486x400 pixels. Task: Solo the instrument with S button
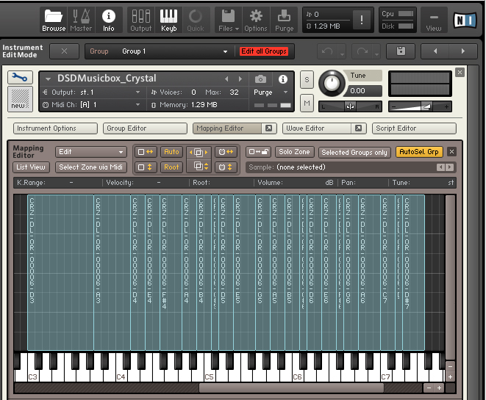point(307,79)
